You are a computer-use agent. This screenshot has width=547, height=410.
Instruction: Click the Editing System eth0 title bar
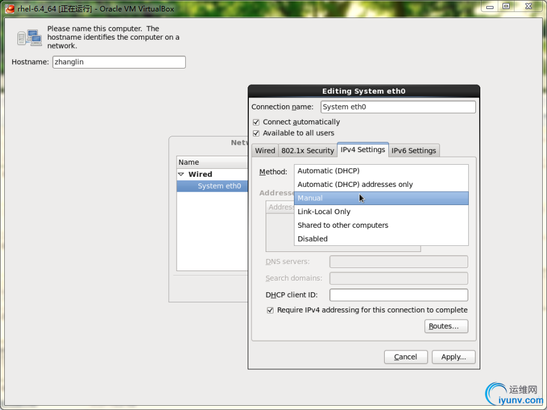pyautogui.click(x=364, y=91)
